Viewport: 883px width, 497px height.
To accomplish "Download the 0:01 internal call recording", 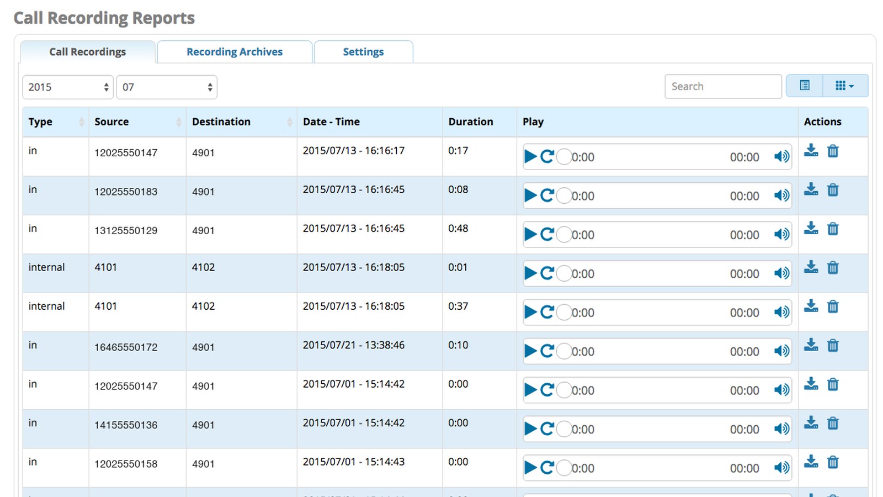I will (811, 267).
